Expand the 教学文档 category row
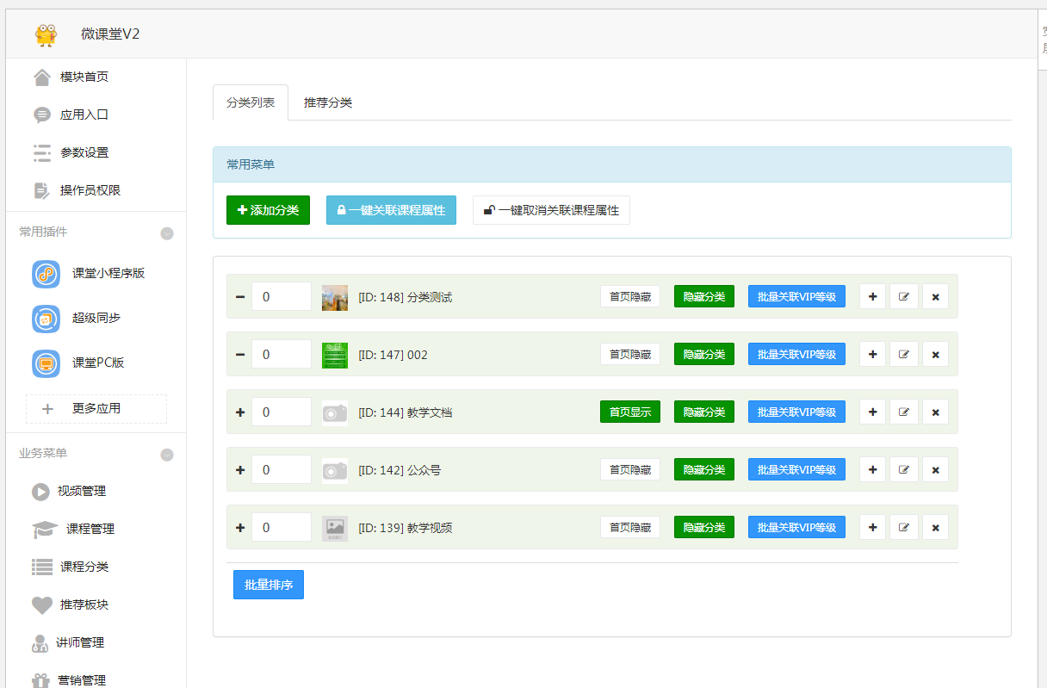 (240, 412)
